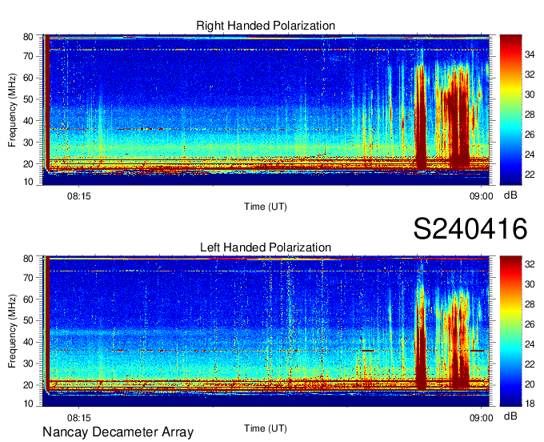This screenshot has width=544, height=442.
Task: Click the "20" frequency tick of Left Handed plot
Action: [29, 385]
